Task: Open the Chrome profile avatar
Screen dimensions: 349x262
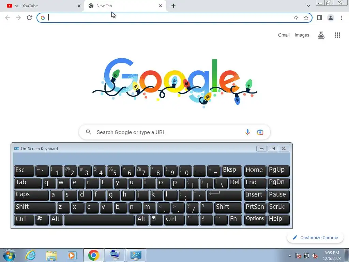Action: (x=331, y=18)
